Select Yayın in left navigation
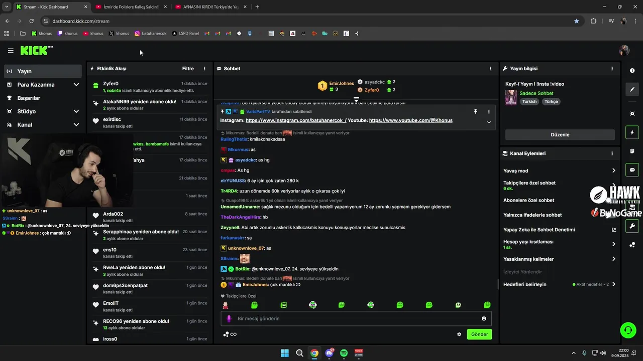The width and height of the screenshot is (643, 361). [43, 71]
